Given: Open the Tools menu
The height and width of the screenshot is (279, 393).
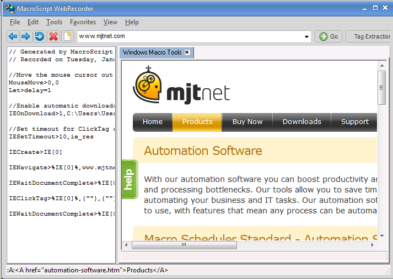Looking at the screenshot, I should pyautogui.click(x=54, y=22).
